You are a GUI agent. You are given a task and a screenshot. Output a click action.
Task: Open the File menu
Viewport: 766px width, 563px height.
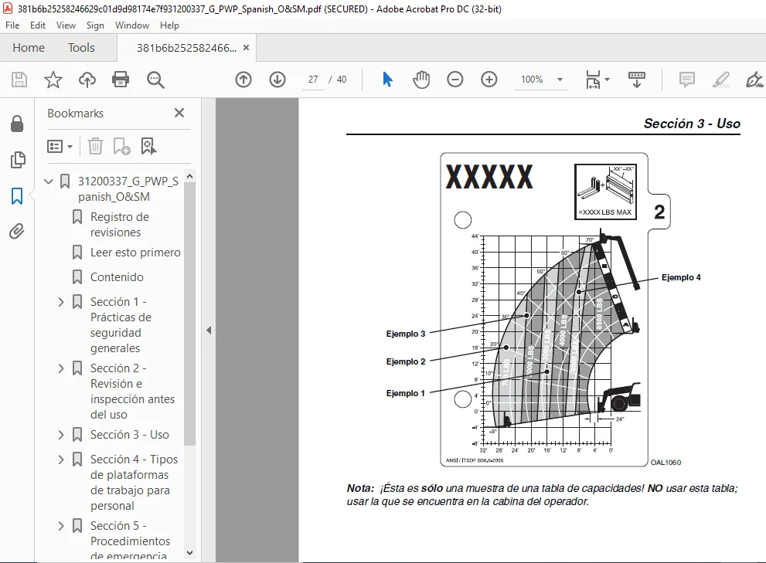(12, 25)
